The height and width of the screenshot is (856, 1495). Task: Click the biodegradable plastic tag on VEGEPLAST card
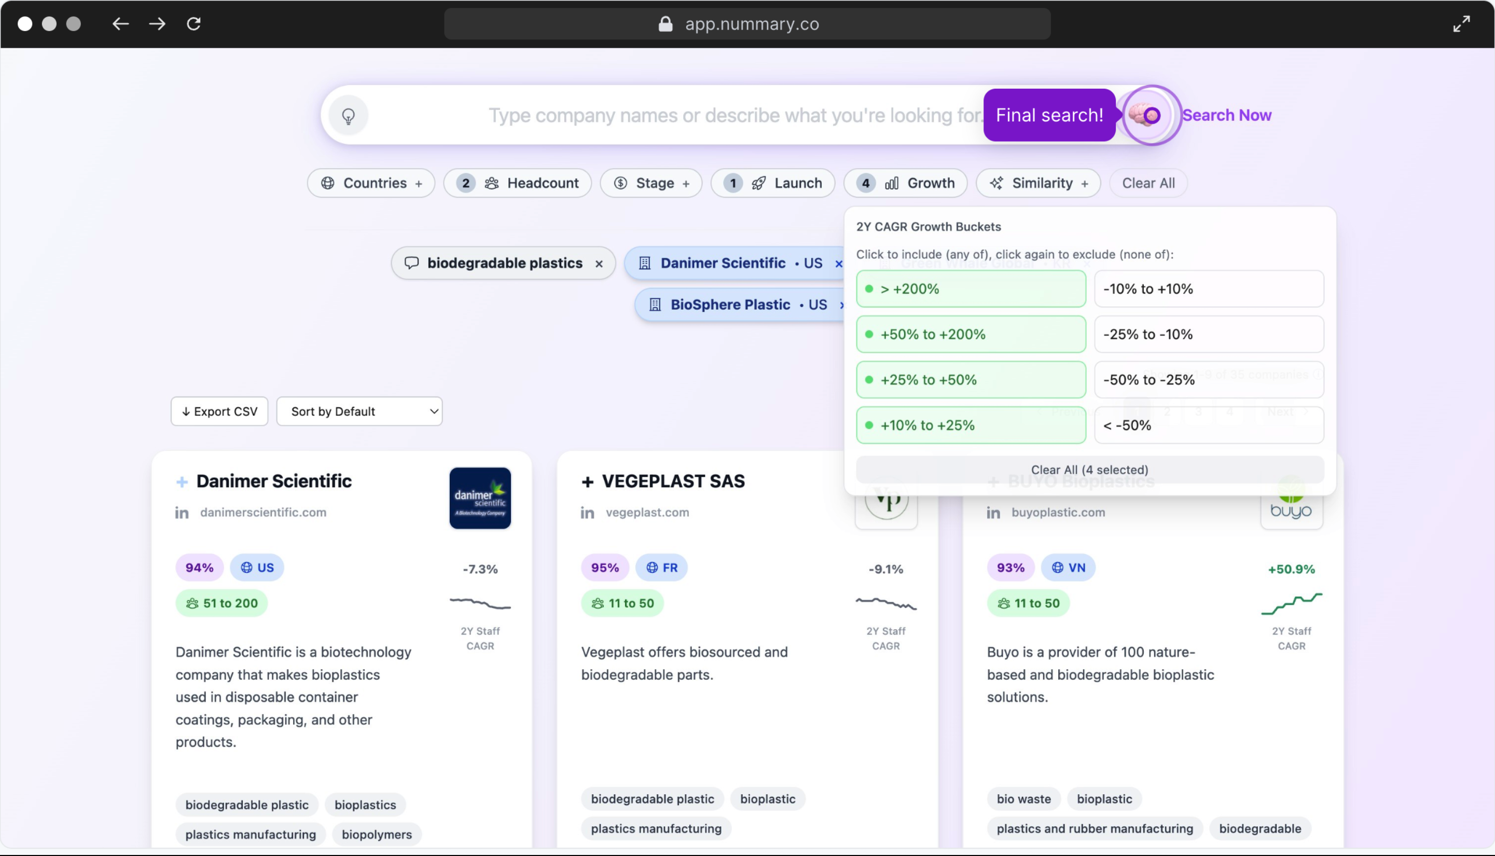pyautogui.click(x=652, y=799)
